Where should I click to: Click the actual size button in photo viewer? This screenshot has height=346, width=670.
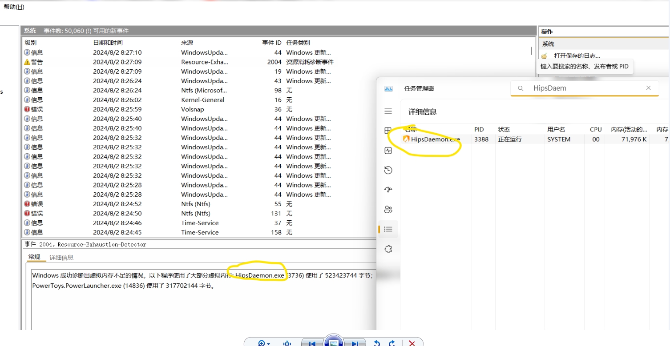(287, 343)
